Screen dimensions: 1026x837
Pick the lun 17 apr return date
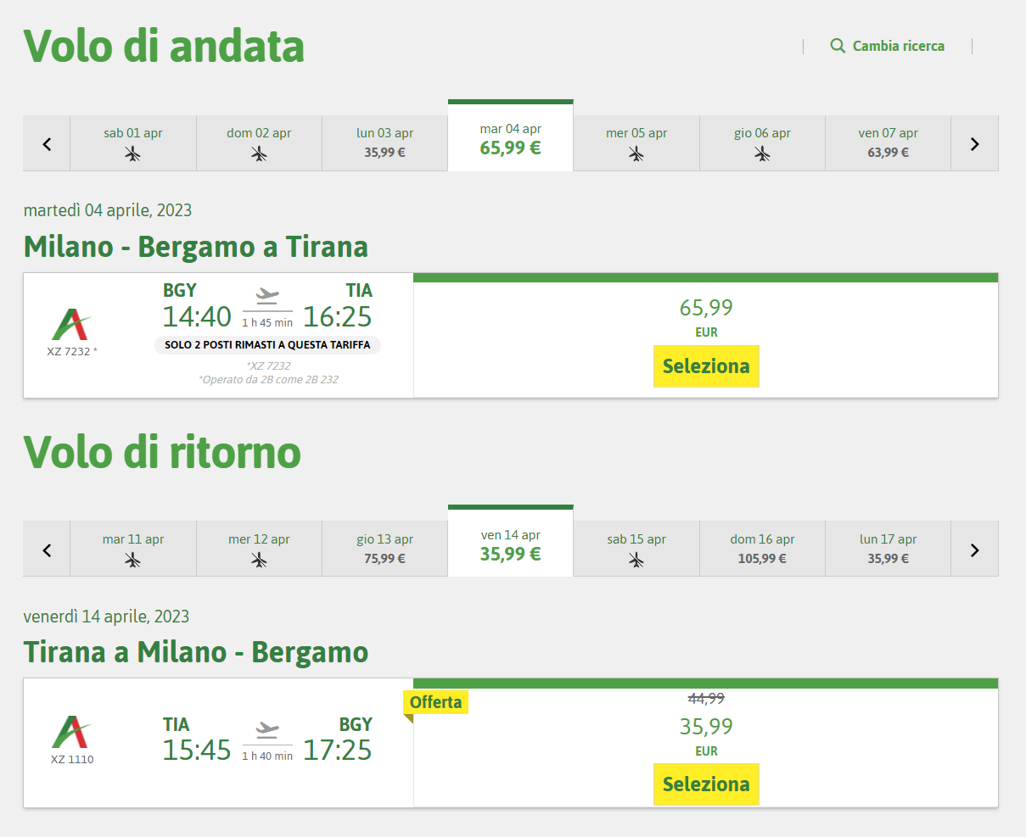coord(889,550)
